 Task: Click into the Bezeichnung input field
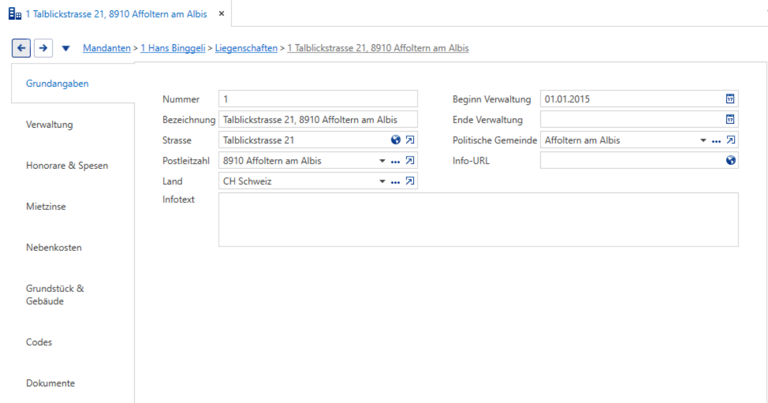pos(318,119)
